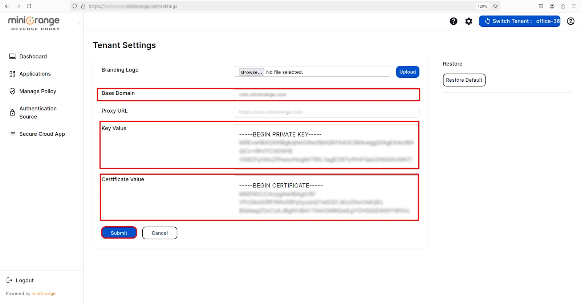Viewport: 581px width, 305px height.
Task: Click the Browse file button
Action: coord(251,72)
